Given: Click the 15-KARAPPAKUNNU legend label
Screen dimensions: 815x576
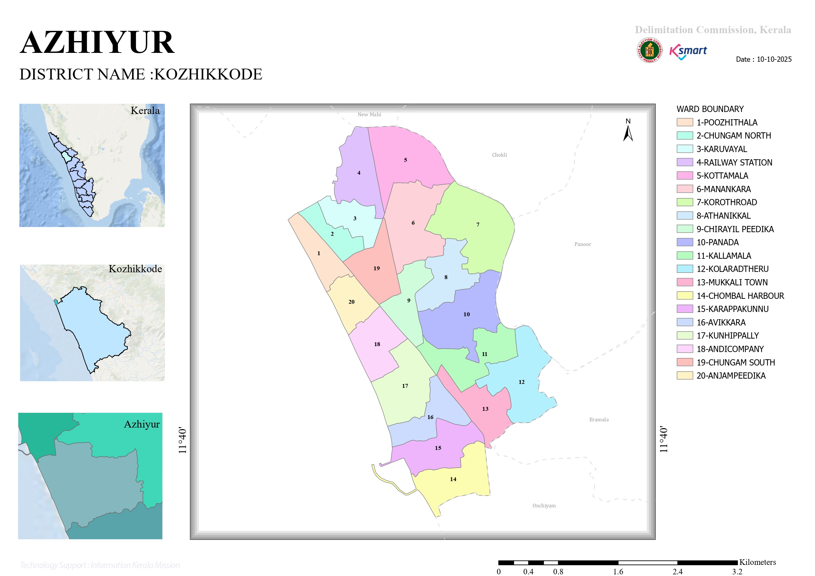Looking at the screenshot, I should (732, 309).
